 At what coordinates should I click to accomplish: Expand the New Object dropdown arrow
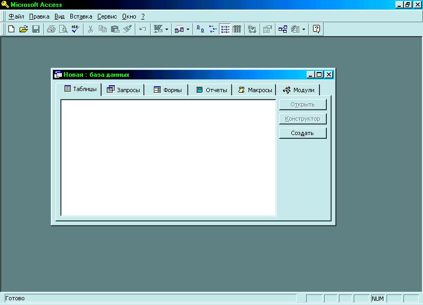tap(304, 30)
